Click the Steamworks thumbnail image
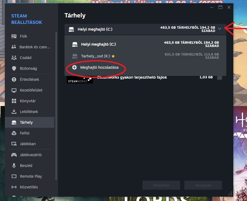The image size is (247, 201). [80, 80]
